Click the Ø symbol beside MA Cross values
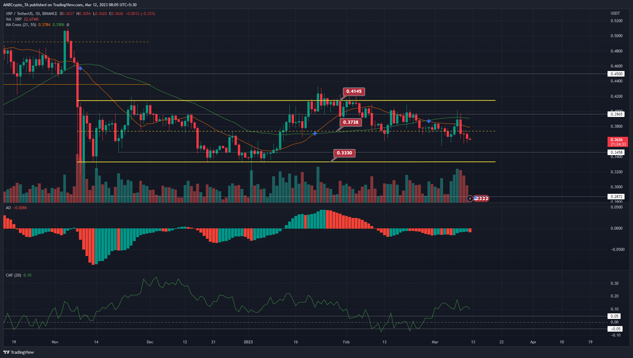The height and width of the screenshot is (358, 633). [x=68, y=25]
